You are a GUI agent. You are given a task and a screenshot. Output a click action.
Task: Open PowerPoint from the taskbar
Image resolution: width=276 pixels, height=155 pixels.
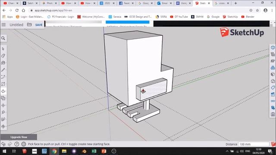104,151
